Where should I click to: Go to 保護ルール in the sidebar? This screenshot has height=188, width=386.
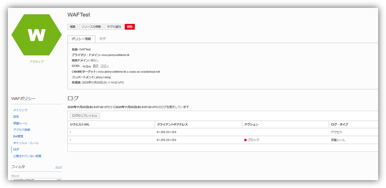coord(20,123)
